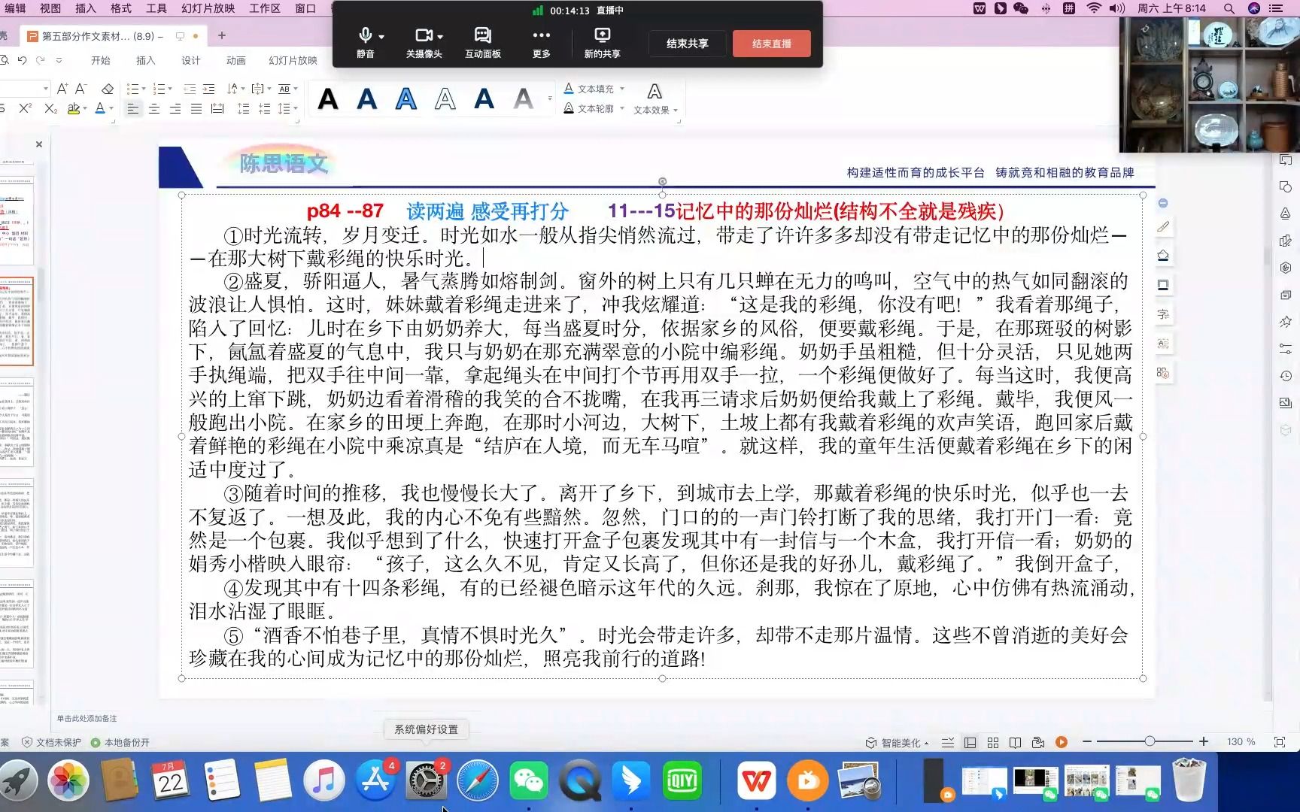Click the distributed alignment icon

217,109
